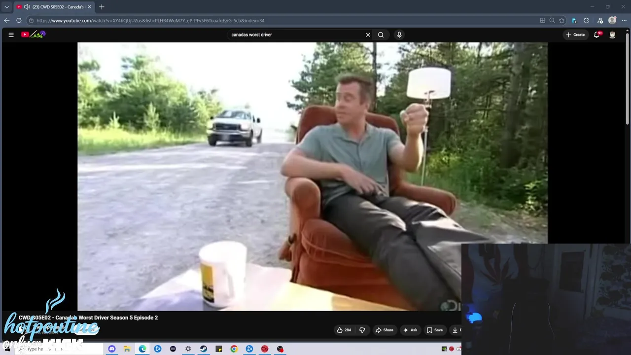Reload the current page
Screen dimensions: 631x355
tap(19, 20)
